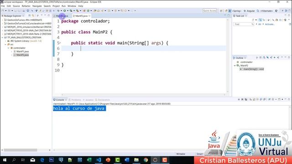Image resolution: width=292 pixels, height=164 pixels.
Task: Open File Explorer from the taskbar
Action: [136, 160]
